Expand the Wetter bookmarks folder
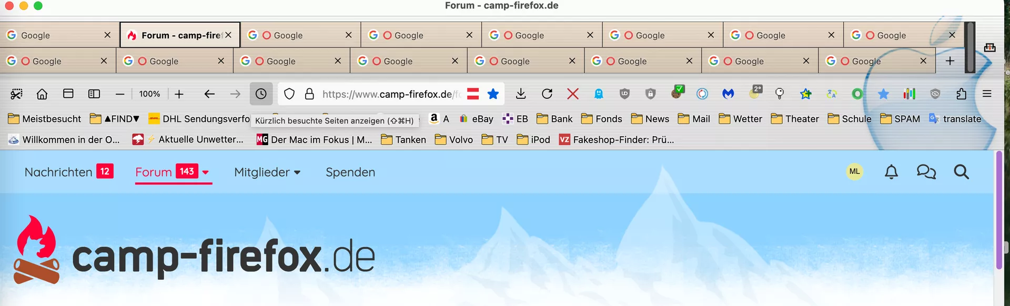This screenshot has height=306, width=1010. tap(741, 119)
